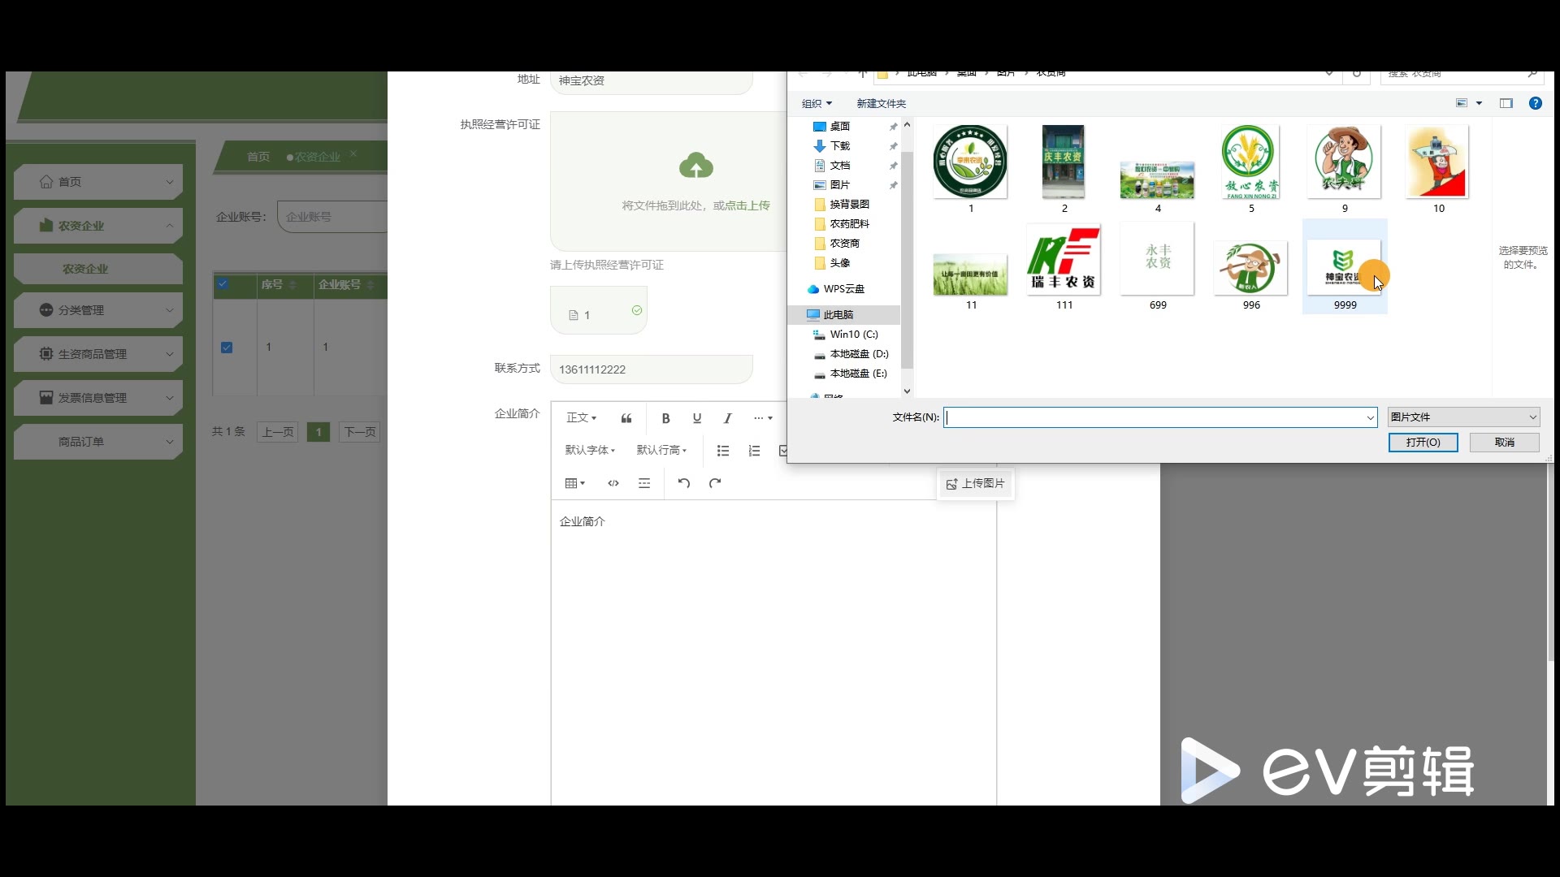Expand the 默认字体 font dropdown
The height and width of the screenshot is (877, 1560).
point(590,450)
